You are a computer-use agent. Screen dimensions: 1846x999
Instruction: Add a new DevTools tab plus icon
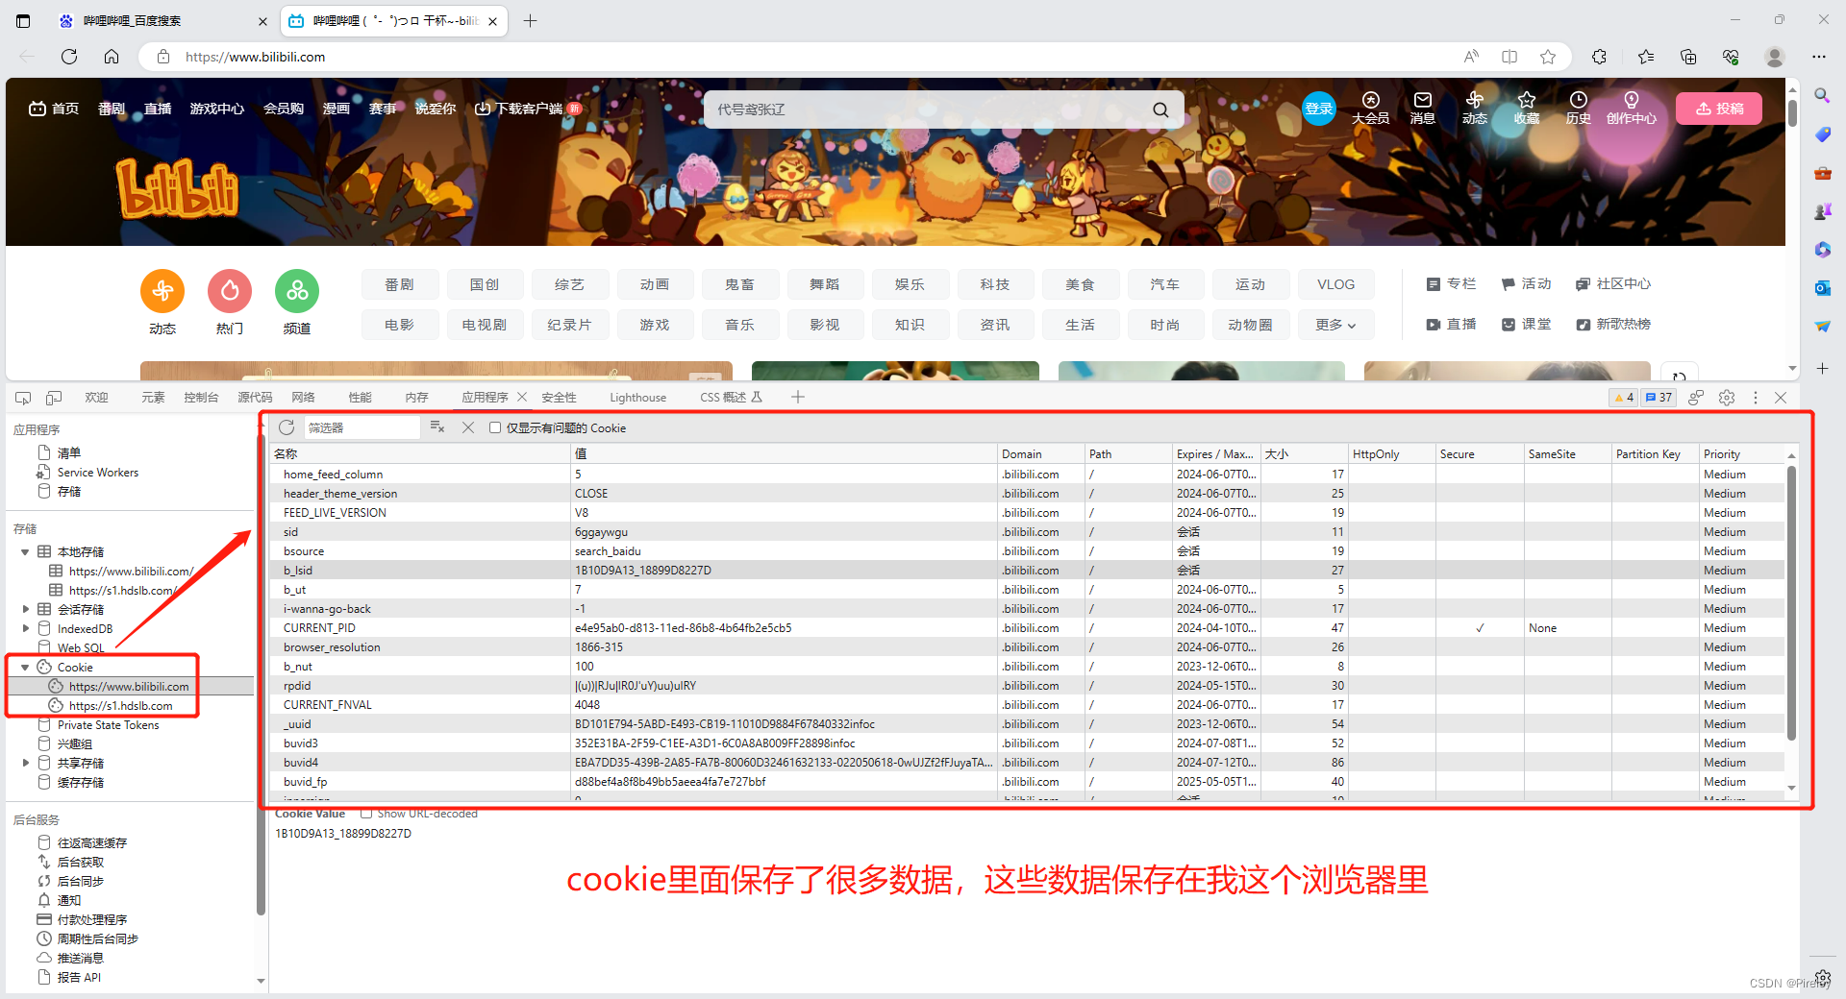click(x=798, y=397)
